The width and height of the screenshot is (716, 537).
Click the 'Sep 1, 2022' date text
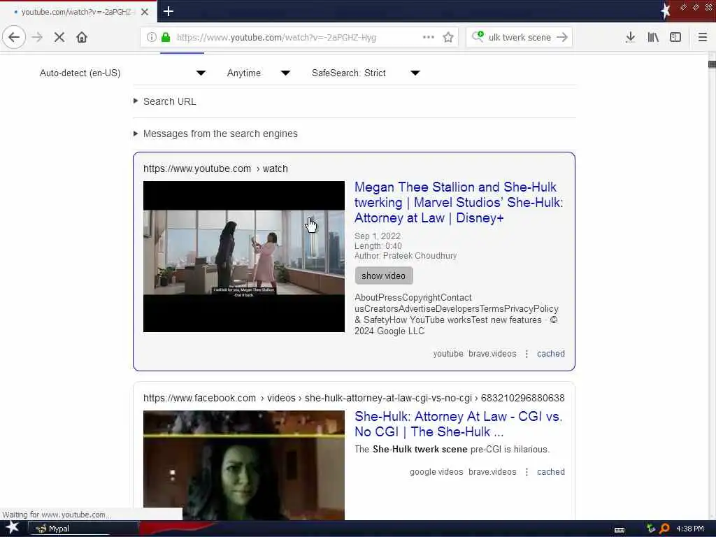(x=377, y=236)
